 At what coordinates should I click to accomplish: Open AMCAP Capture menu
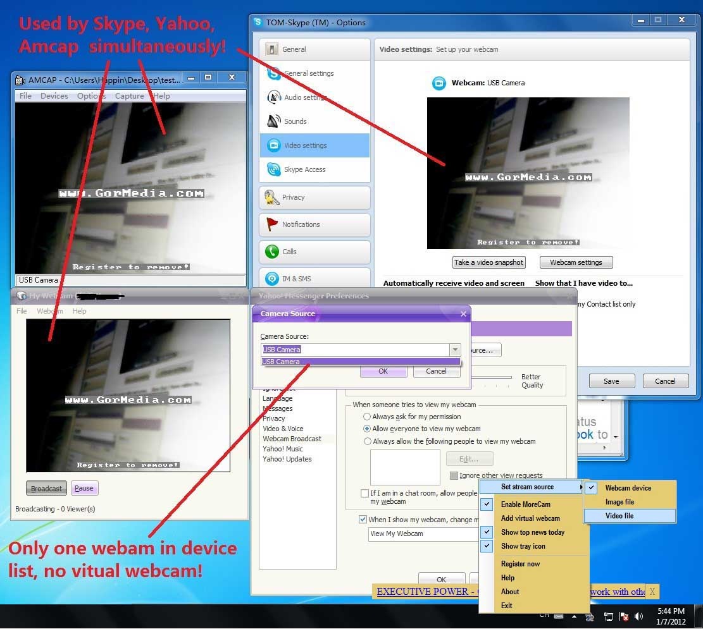coord(130,96)
